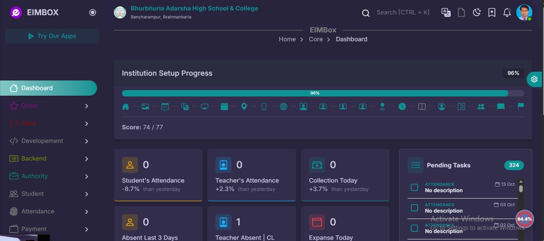This screenshot has height=241, width=544.
Task: Expand the Authority menu chevron
Action: point(87,177)
